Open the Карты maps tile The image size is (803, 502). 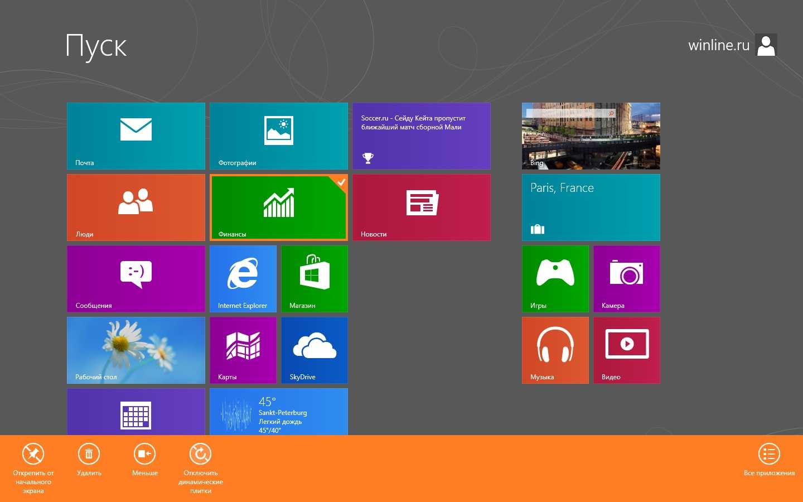[x=243, y=350]
